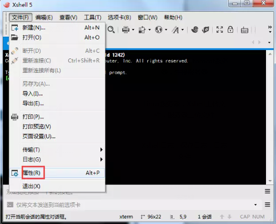Open the printer toolbar dropdown arrow
The height and width of the screenshot is (224, 276).
(x=133, y=29)
